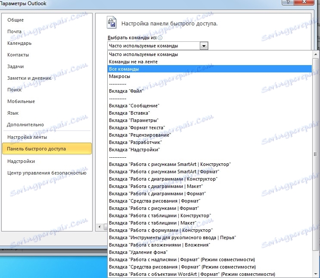Click the info icon next to "Выбрать команды из"

160,38
